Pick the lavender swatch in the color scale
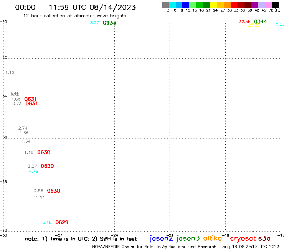The width and height of the screenshot is (284, 250). click(262, 5)
